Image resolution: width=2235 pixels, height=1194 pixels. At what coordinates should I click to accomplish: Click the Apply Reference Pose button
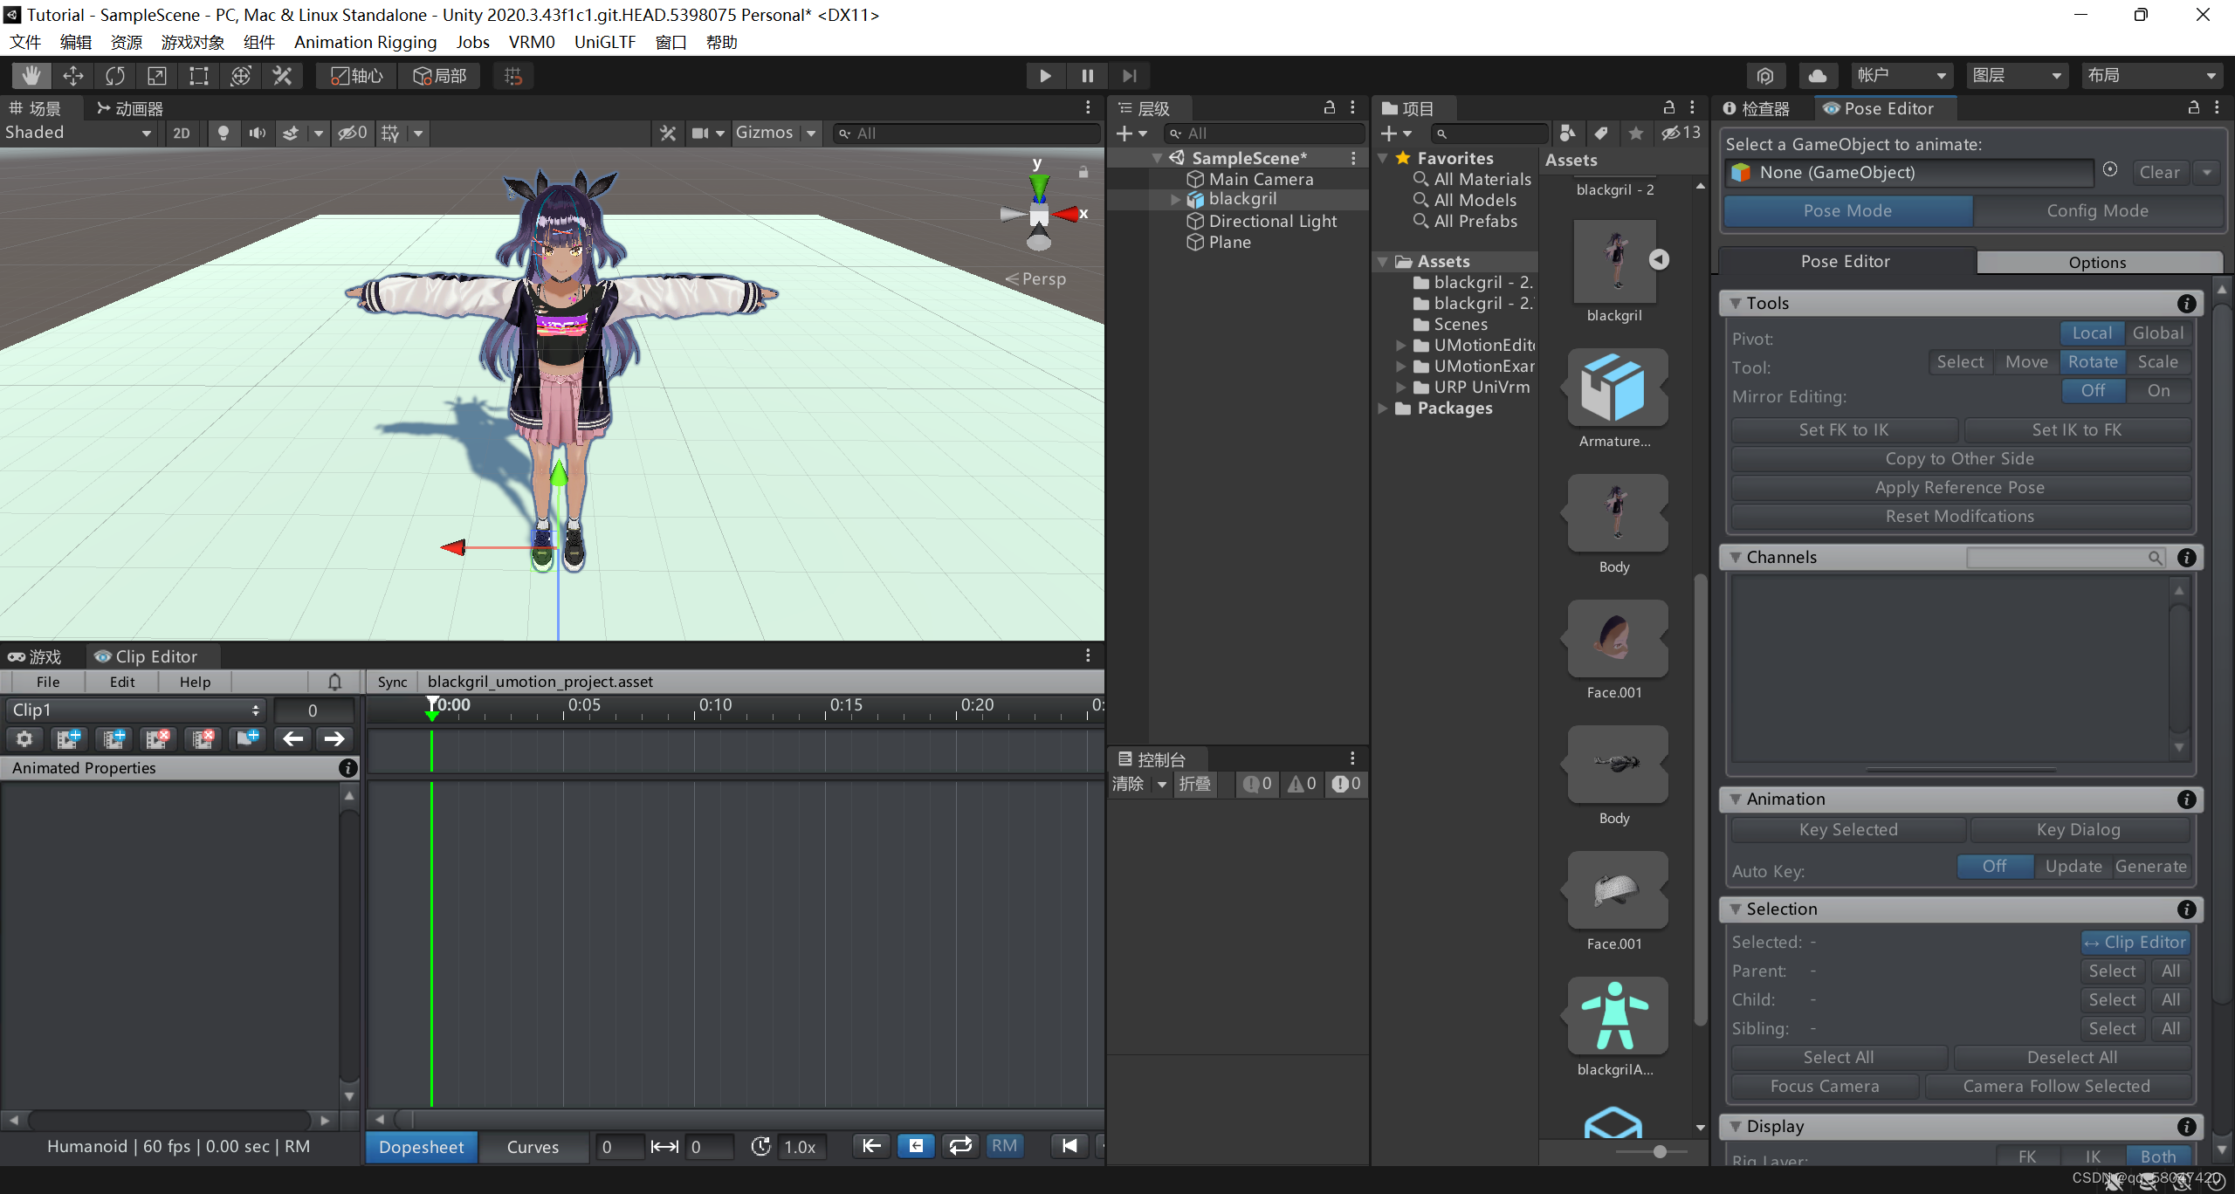click(x=1958, y=487)
